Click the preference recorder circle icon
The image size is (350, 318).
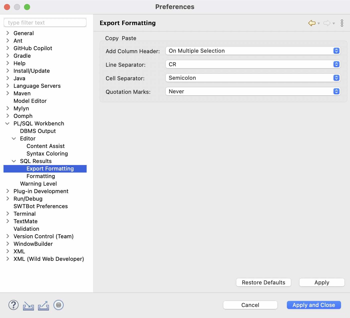[58, 305]
